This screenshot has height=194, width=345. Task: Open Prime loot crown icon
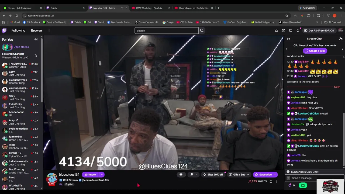pos(276,31)
